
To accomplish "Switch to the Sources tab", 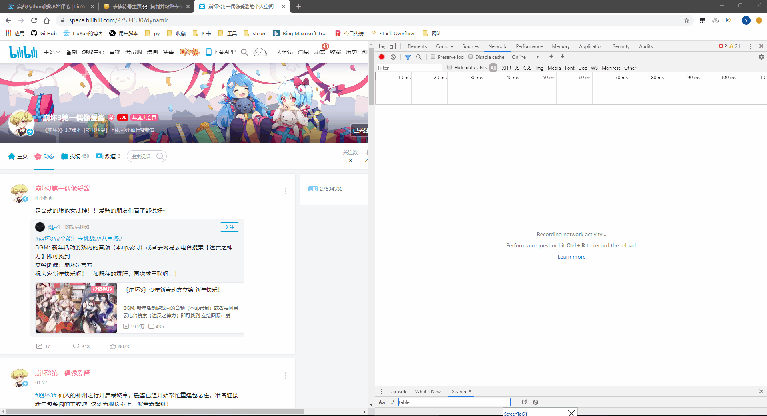I will 470,46.
